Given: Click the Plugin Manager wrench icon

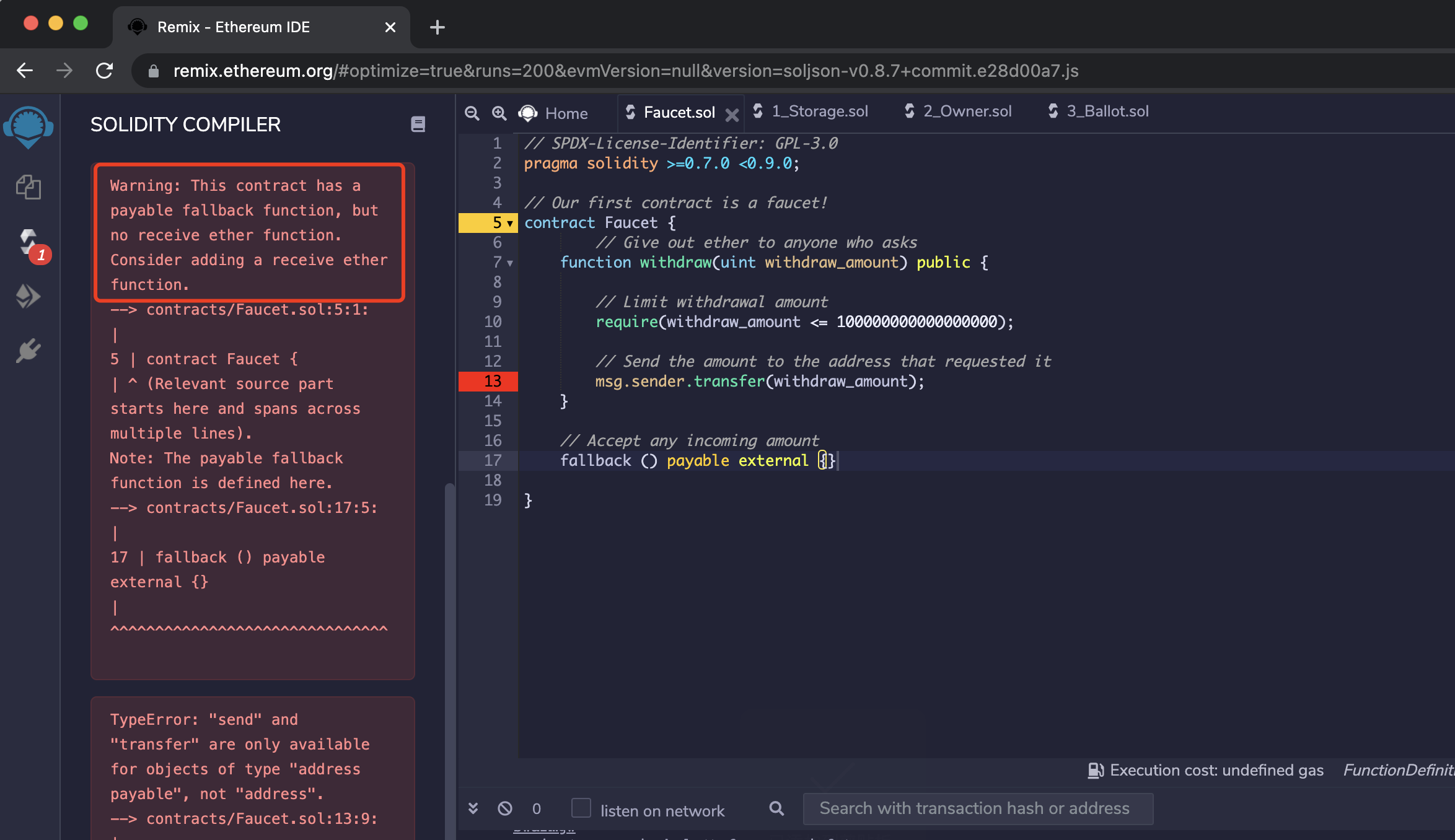Looking at the screenshot, I should click(29, 349).
